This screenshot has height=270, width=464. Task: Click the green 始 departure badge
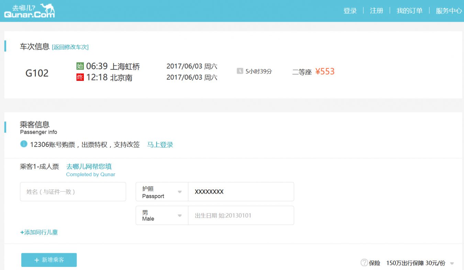pyautogui.click(x=80, y=66)
